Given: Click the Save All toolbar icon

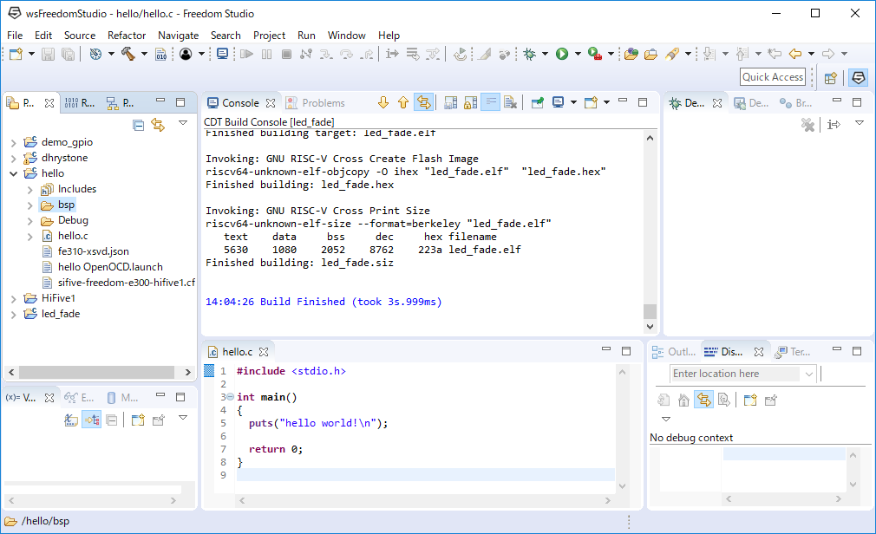Looking at the screenshot, I should pos(69,55).
